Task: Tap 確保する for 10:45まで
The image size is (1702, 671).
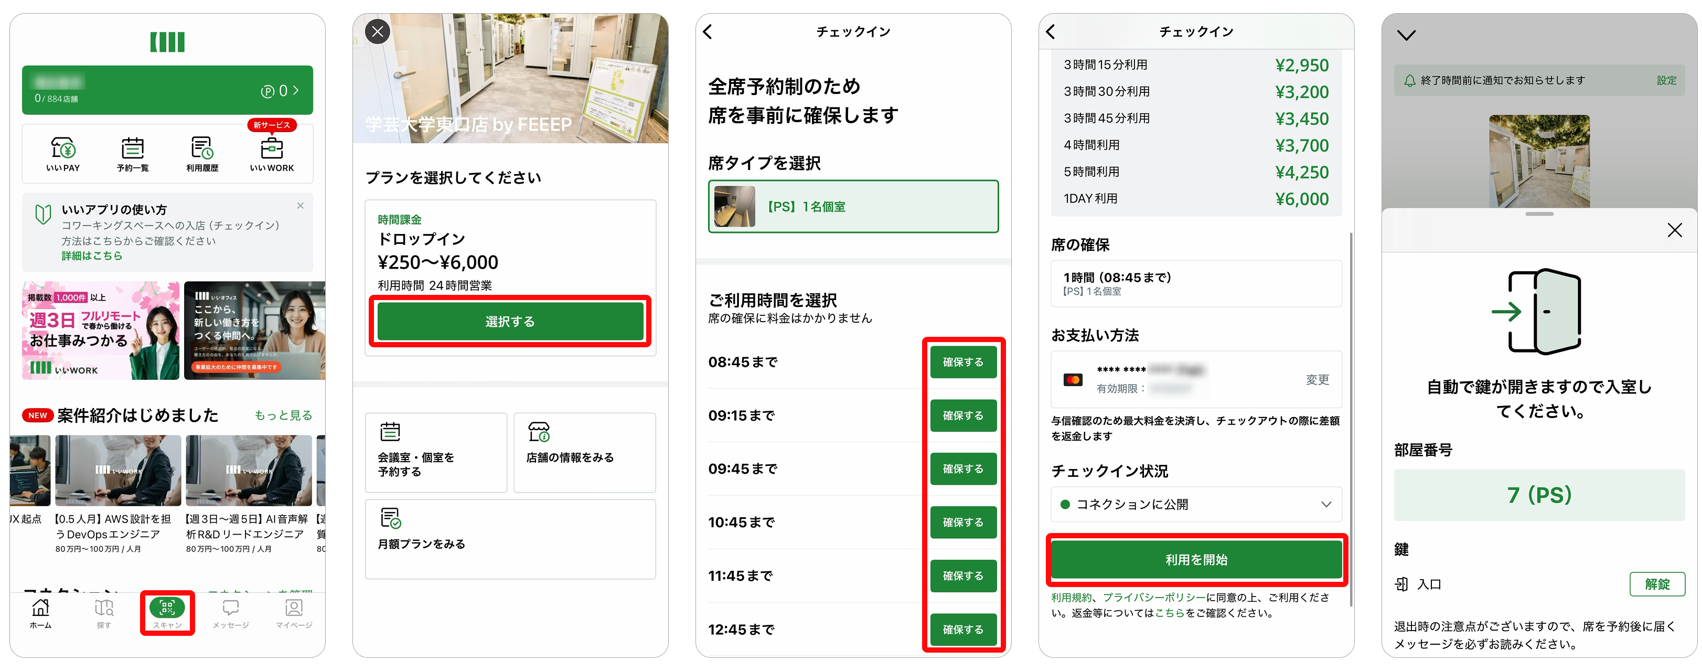Action: pos(964,522)
